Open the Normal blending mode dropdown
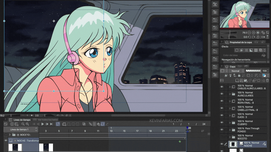 237,71
